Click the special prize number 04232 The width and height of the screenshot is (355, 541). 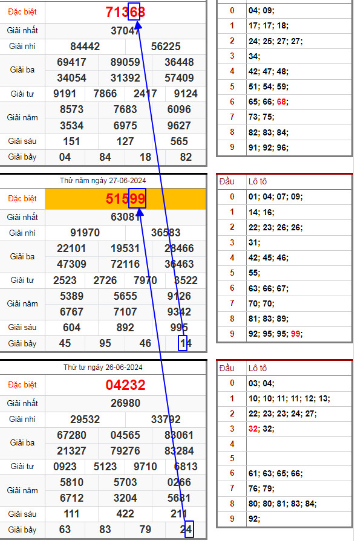(x=125, y=385)
